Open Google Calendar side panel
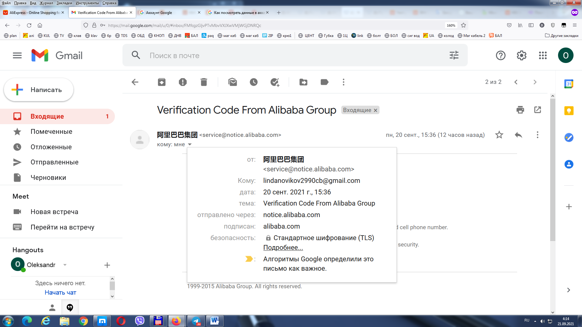 click(569, 84)
